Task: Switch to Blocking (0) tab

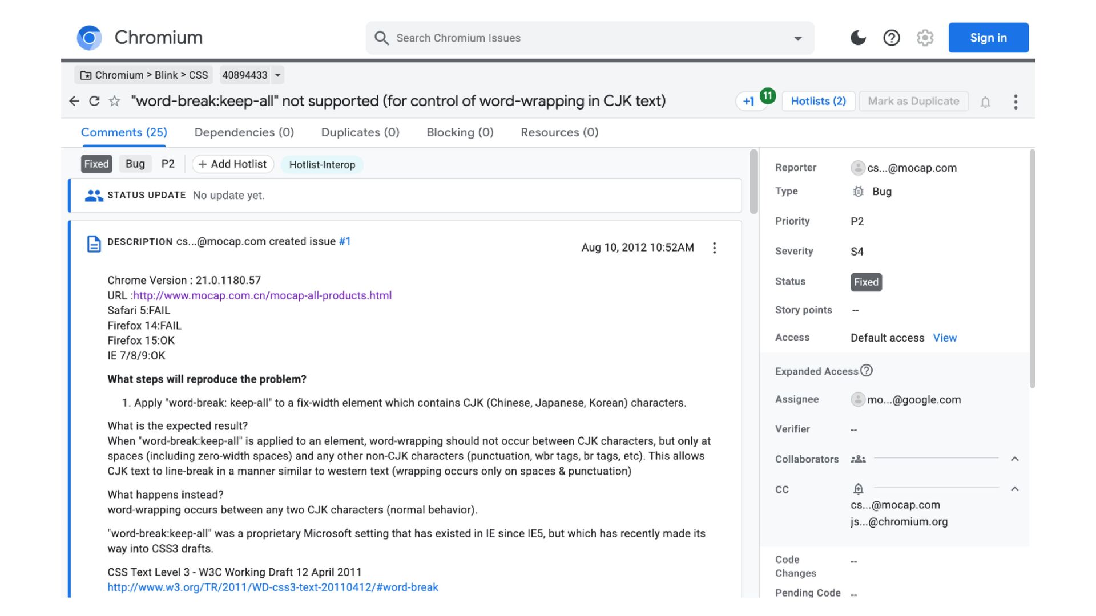Action: pyautogui.click(x=460, y=132)
